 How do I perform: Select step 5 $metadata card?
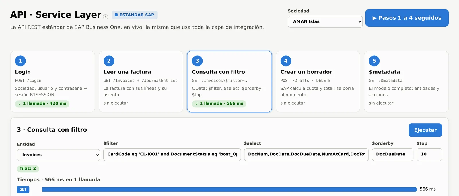click(x=406, y=82)
